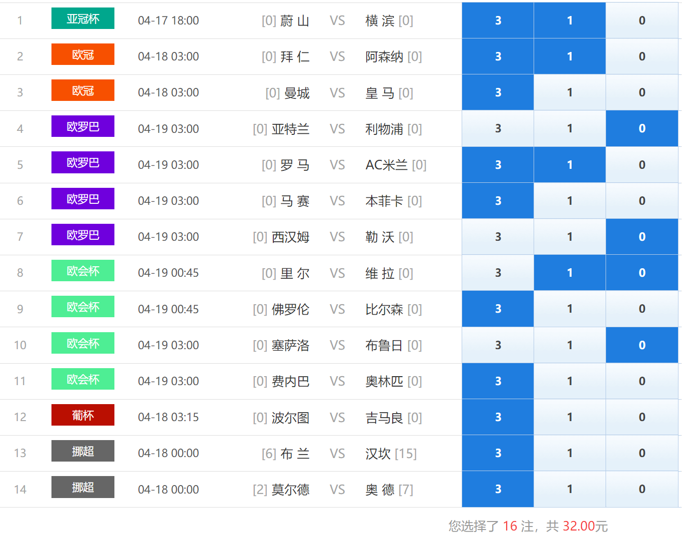
Task: Click the 欧罗巴 league tag in row 4
Action: click(83, 126)
